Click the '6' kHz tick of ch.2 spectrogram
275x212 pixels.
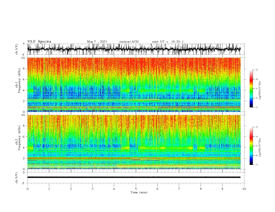click(24, 137)
